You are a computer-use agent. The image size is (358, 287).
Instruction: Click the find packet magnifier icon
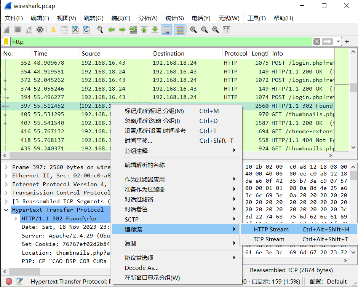coord(100,30)
